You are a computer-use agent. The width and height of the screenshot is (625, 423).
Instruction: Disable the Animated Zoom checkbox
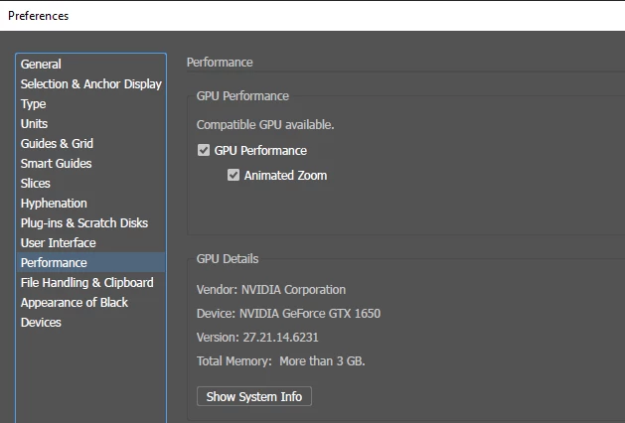pyautogui.click(x=234, y=176)
